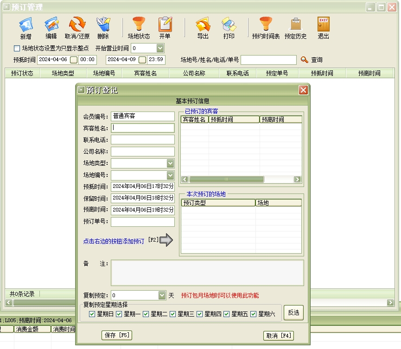Image resolution: width=401 pixels, height=349 pixels.
Task: Click the F2 arrow to add booking
Action: click(166, 240)
